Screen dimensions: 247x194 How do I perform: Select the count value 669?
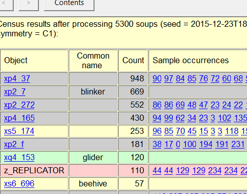(x=137, y=92)
